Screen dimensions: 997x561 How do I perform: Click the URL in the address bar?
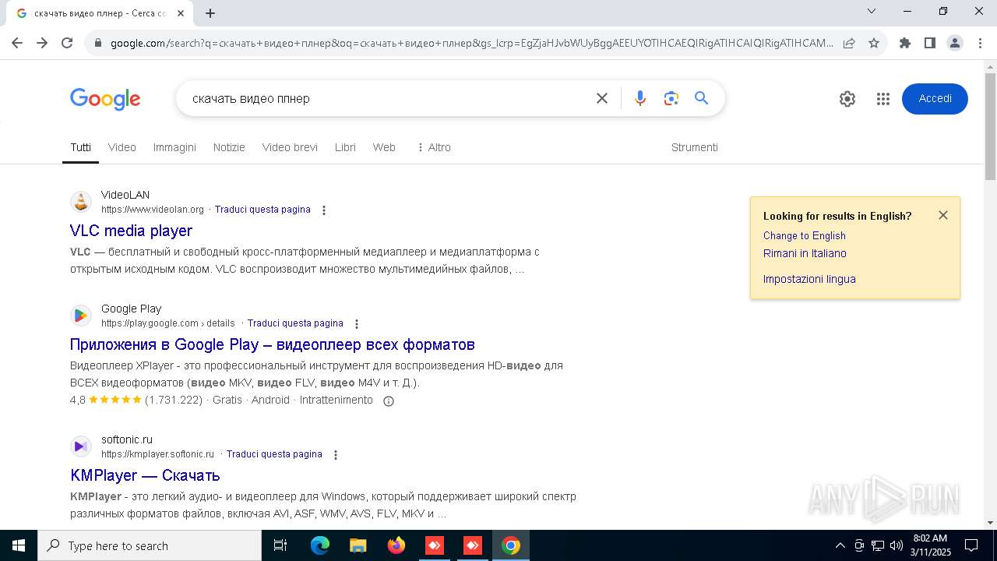471,43
